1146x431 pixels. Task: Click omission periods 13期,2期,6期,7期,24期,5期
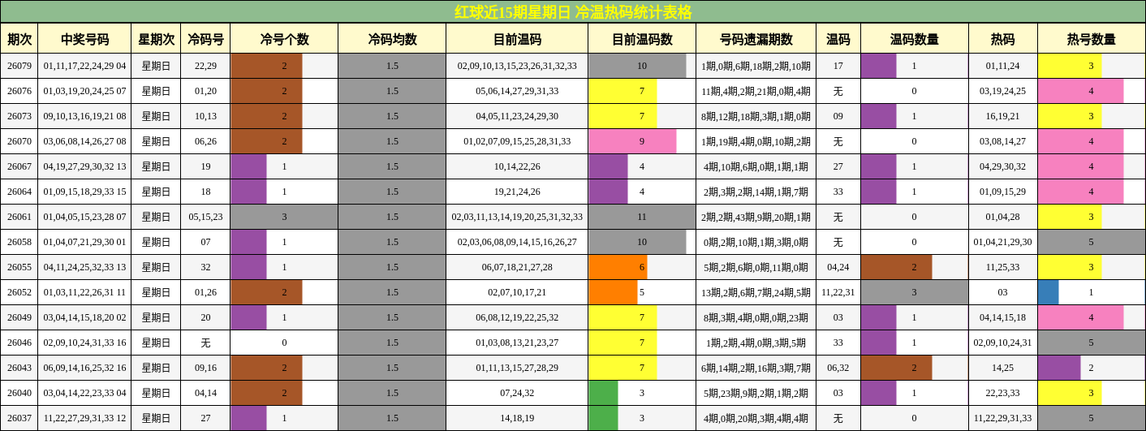tap(756, 292)
